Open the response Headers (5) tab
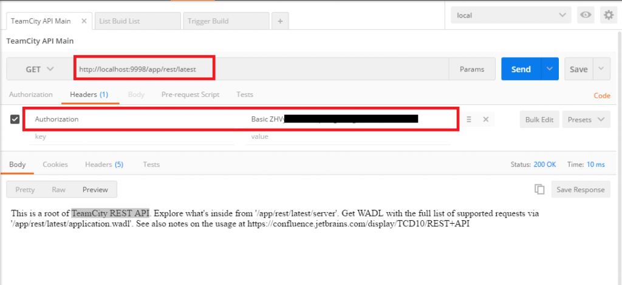Image resolution: width=622 pixels, height=285 pixels. [x=104, y=164]
